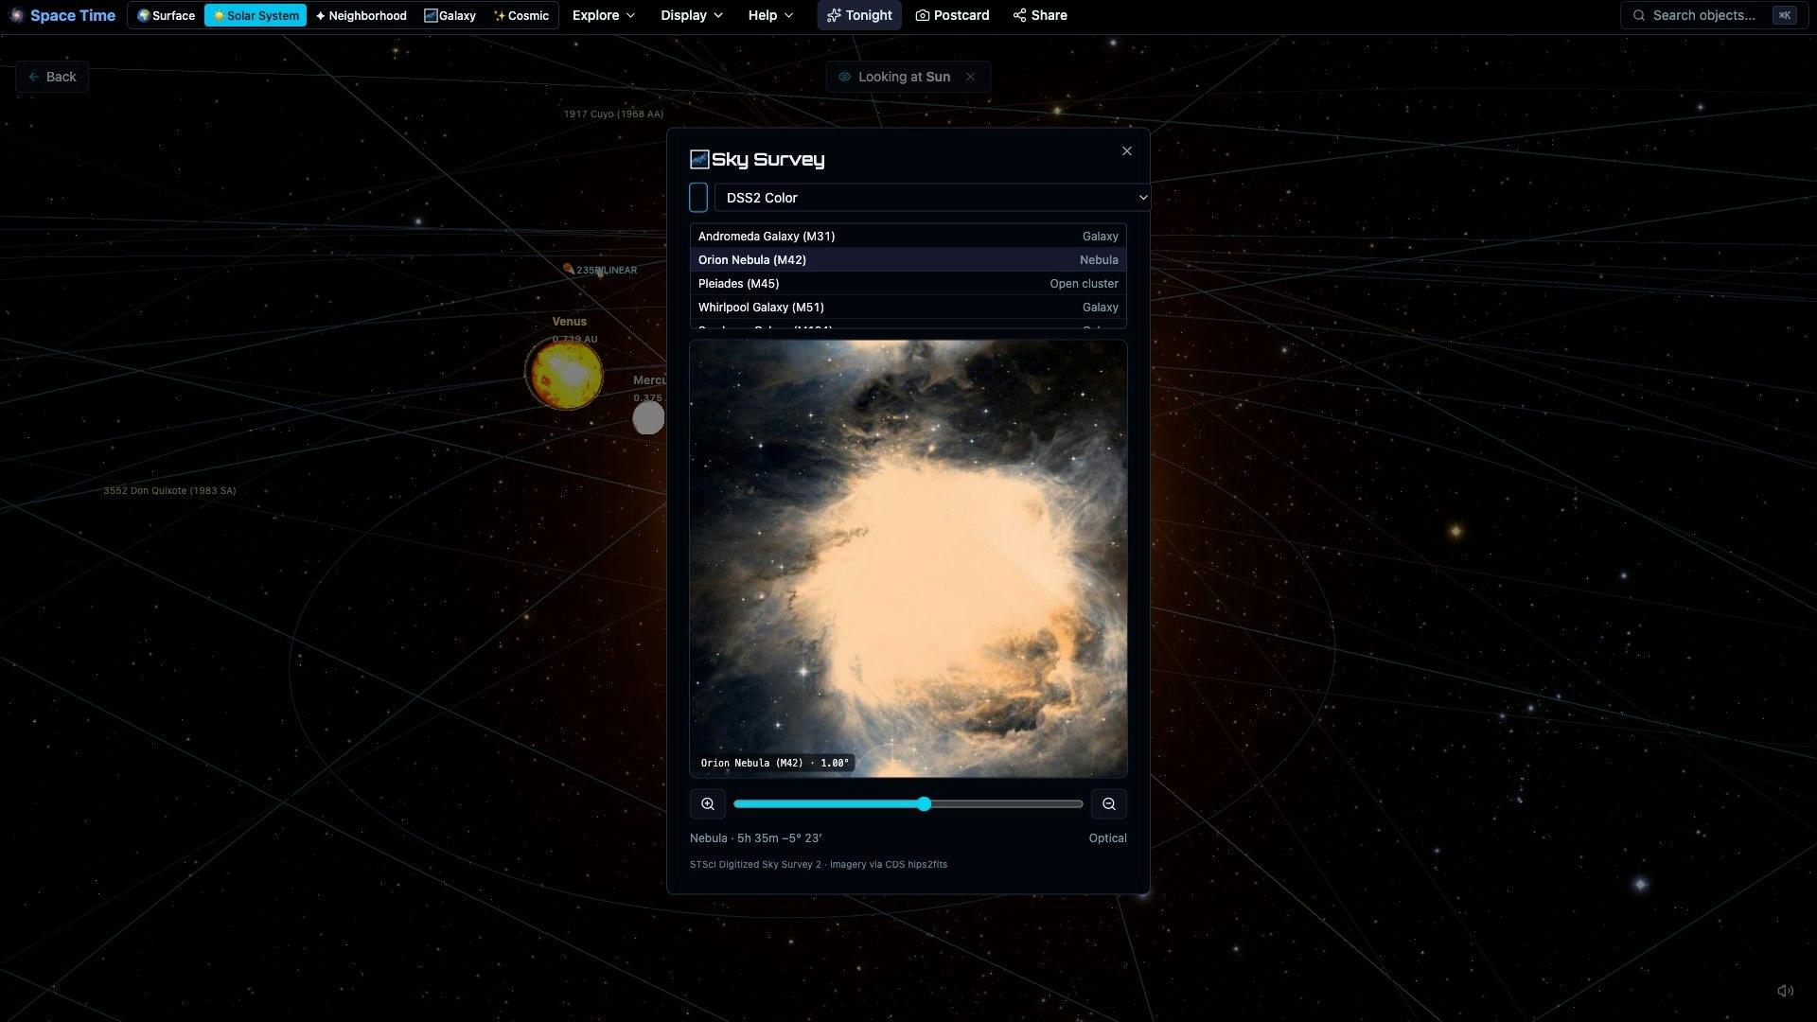Switch to the Surface view tab
This screenshot has height=1022, width=1817.
pos(166,15)
